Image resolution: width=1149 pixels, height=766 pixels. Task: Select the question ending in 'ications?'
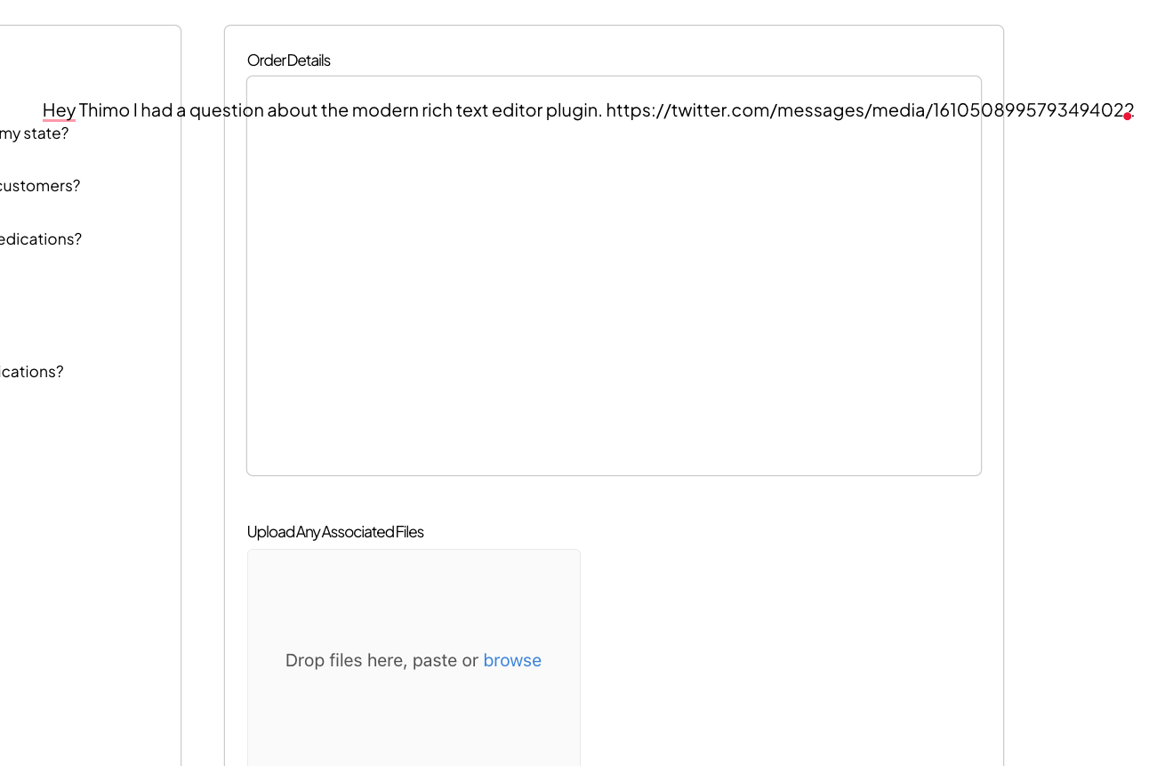pyautogui.click(x=32, y=371)
